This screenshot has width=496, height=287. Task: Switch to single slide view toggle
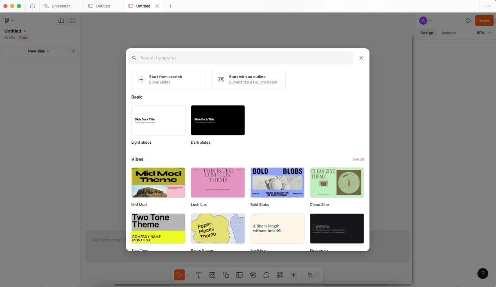coord(61,21)
